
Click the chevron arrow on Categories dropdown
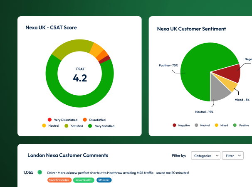pos(216,156)
